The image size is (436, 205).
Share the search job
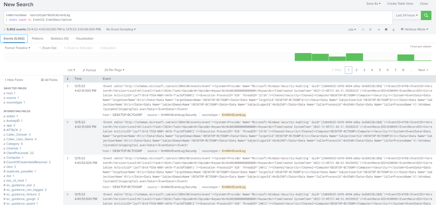click(x=378, y=29)
